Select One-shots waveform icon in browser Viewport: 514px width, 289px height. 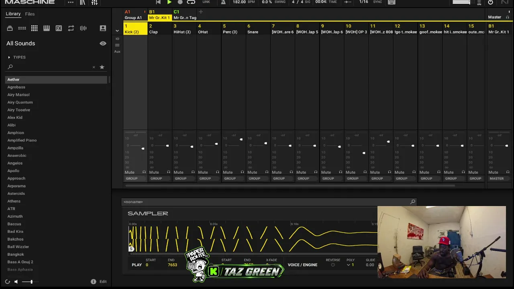[x=83, y=28]
